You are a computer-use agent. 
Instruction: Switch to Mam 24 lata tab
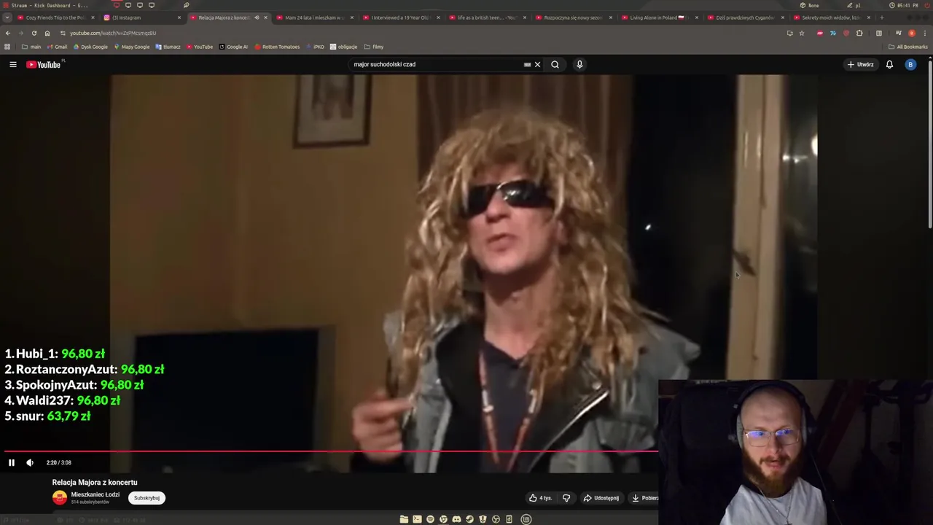point(313,17)
